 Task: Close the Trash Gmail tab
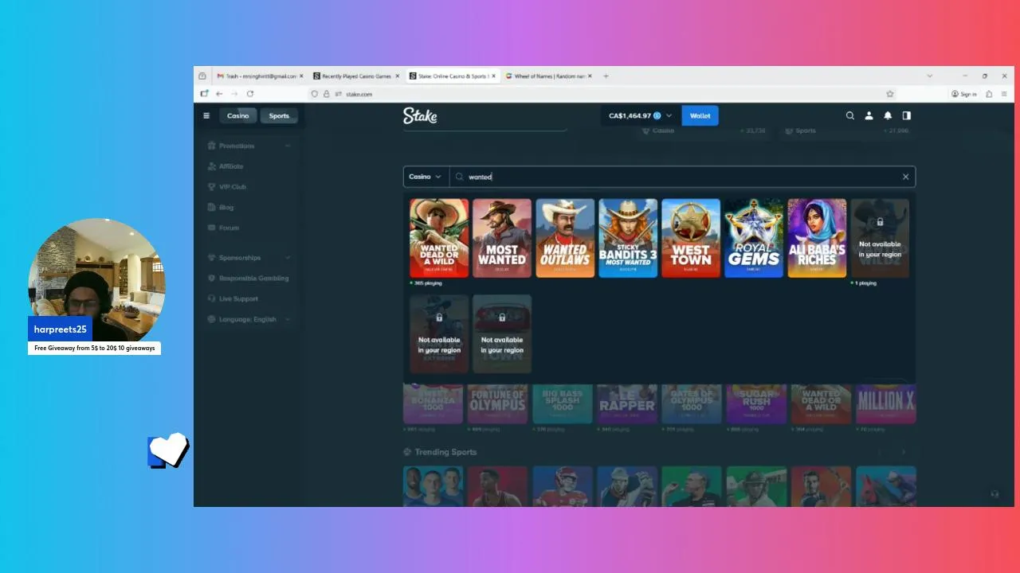tap(301, 76)
